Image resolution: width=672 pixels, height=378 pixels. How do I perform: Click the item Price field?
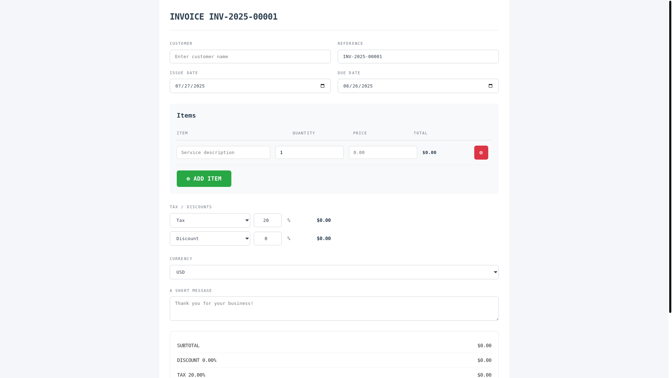[x=383, y=153]
